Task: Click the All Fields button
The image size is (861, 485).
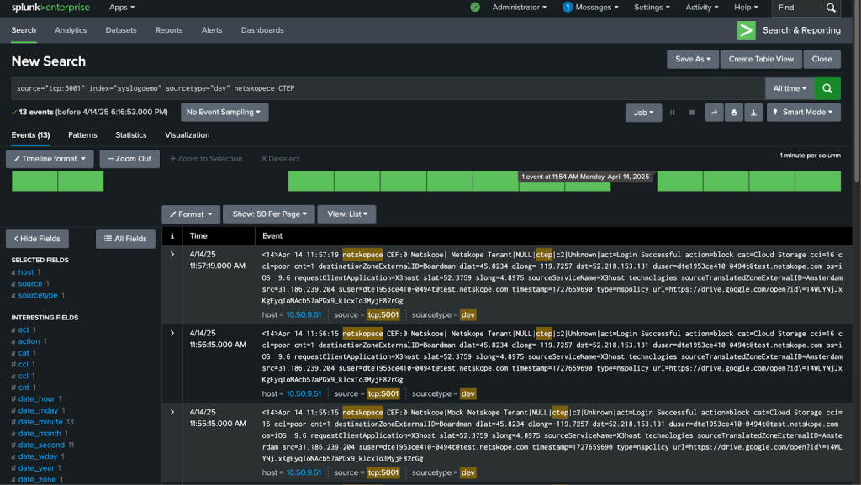Action: [x=126, y=239]
